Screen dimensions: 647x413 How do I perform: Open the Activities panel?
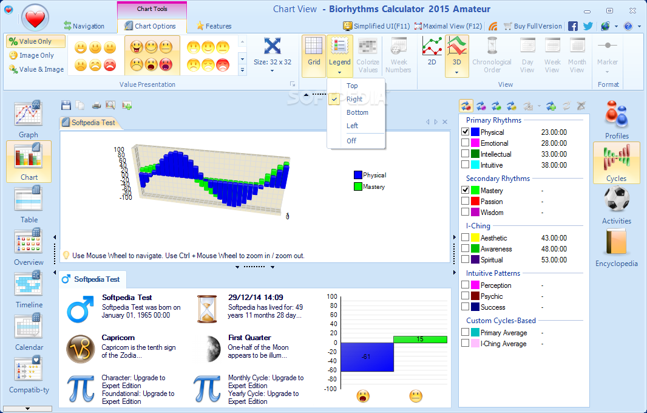tap(617, 205)
